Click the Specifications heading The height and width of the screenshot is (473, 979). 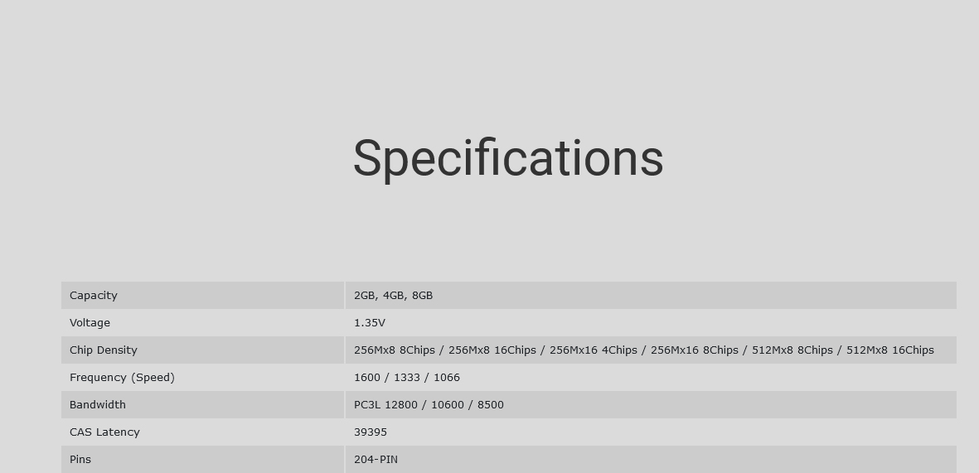click(x=507, y=159)
